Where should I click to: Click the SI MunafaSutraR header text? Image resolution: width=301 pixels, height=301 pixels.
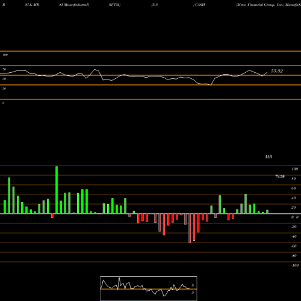tap(74, 5)
